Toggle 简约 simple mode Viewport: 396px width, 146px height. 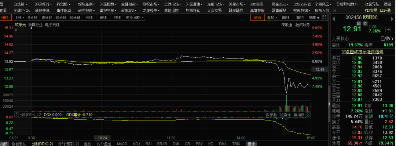click(x=300, y=18)
